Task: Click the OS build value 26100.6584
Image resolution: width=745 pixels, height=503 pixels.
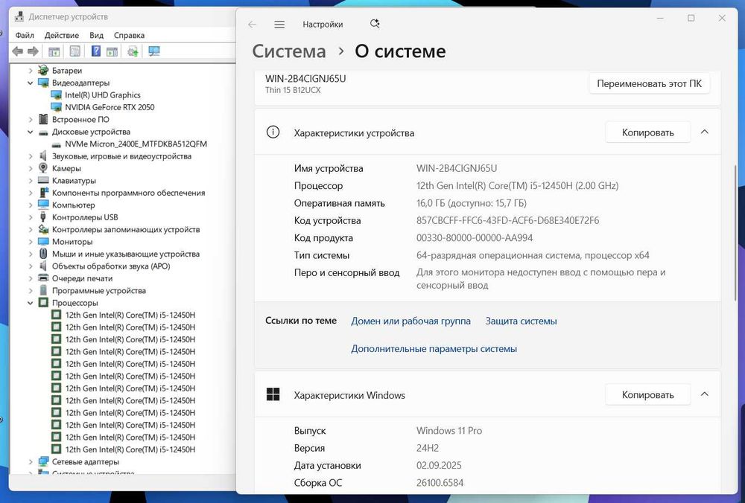Action: 440,483
